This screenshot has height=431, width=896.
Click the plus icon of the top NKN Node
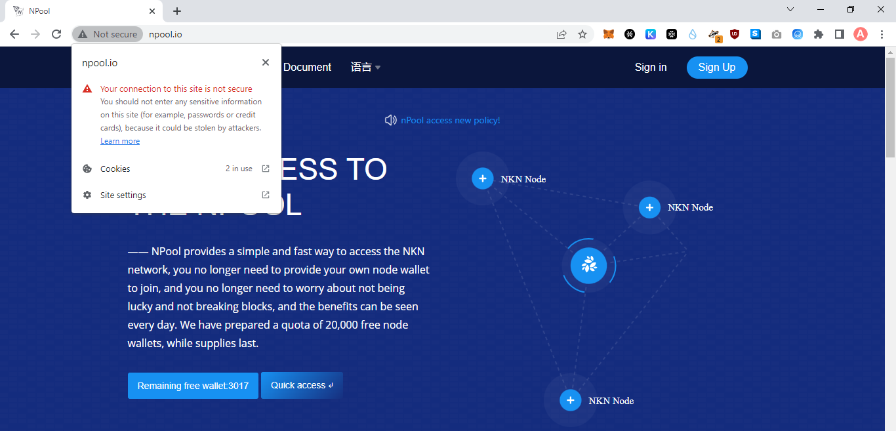pyautogui.click(x=482, y=178)
